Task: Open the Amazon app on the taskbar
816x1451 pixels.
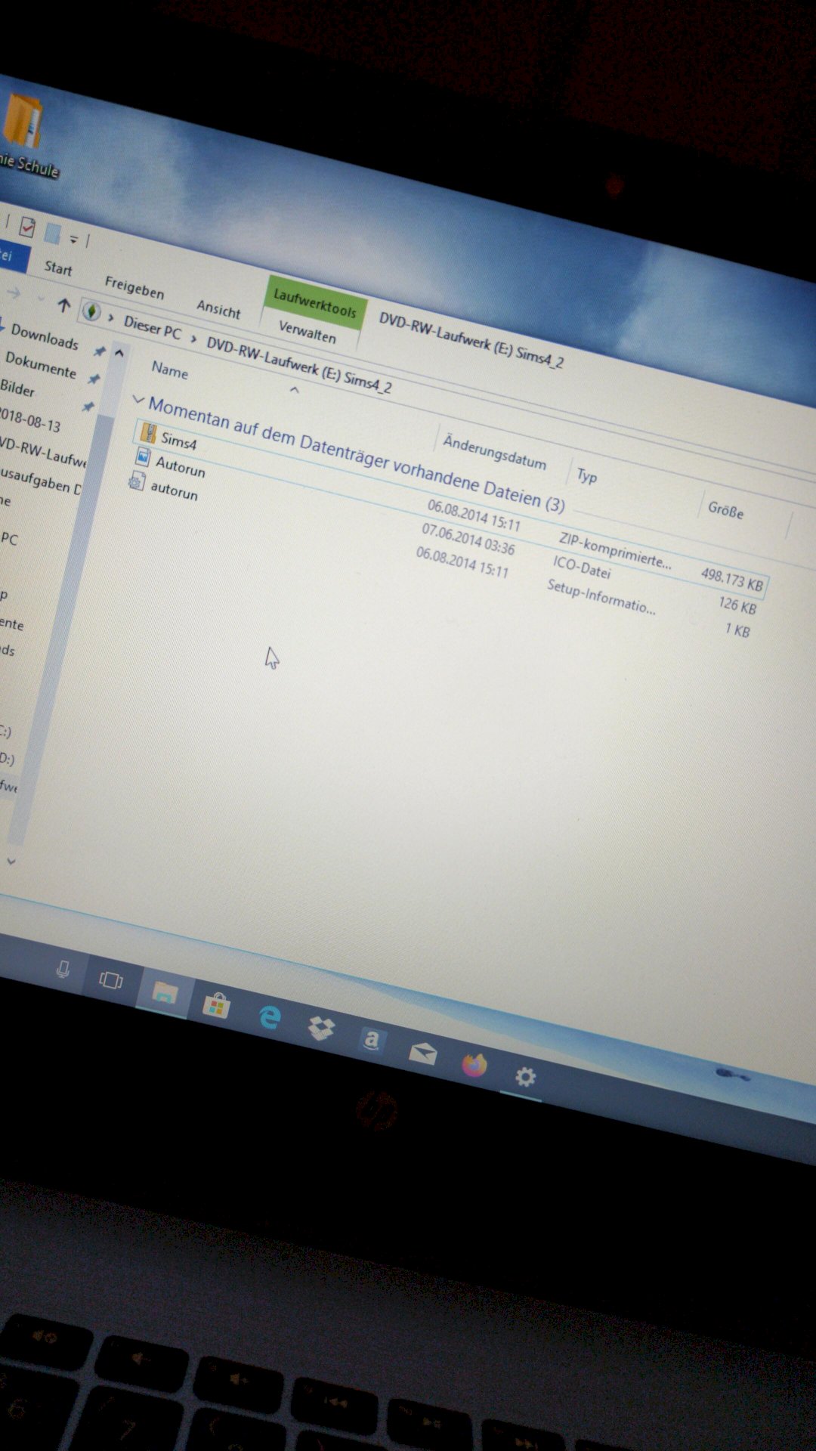Action: pyautogui.click(x=372, y=1040)
